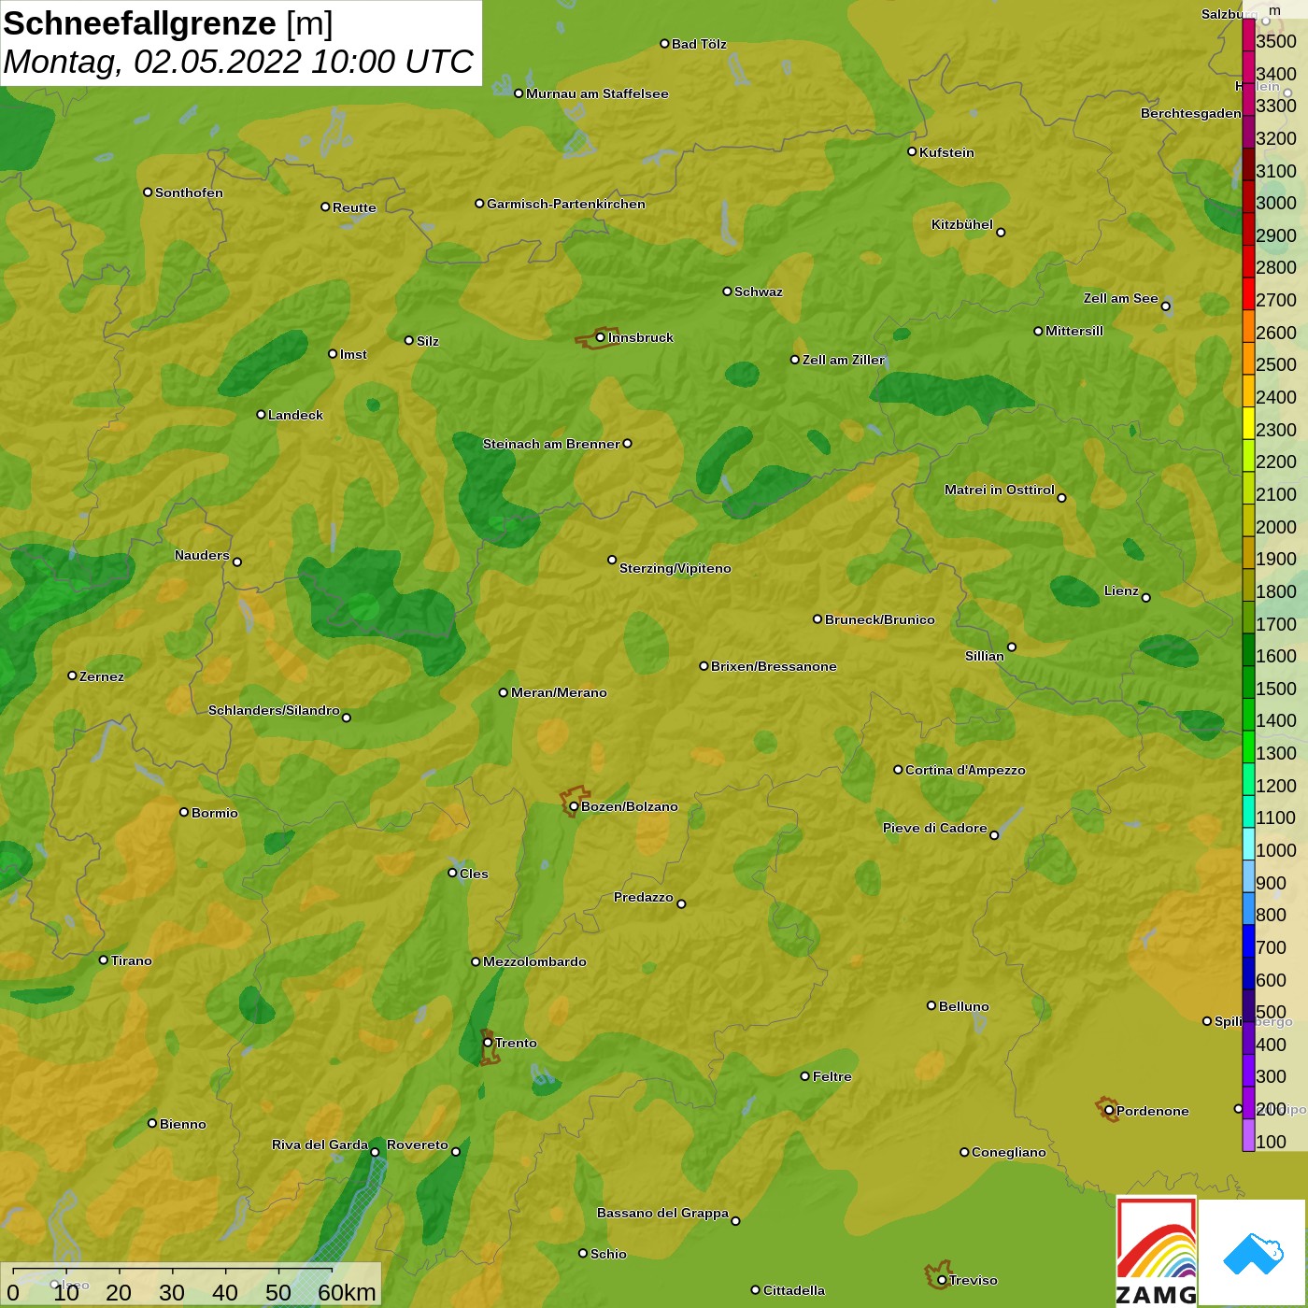Click the Conegliano label
This screenshot has width=1308, height=1308.
pyautogui.click(x=1009, y=1152)
